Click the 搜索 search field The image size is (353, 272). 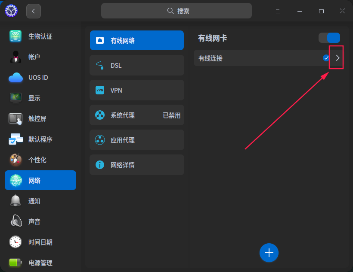tap(176, 10)
